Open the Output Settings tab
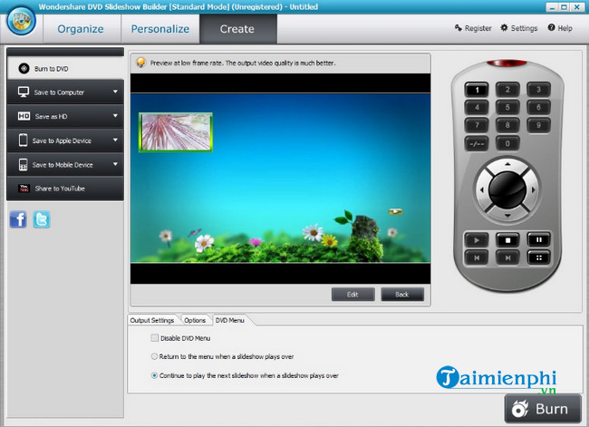Image resolution: width=589 pixels, height=427 pixels. click(x=151, y=320)
